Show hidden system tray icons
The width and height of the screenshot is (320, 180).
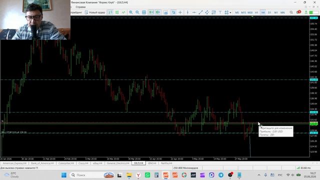coord(259,175)
